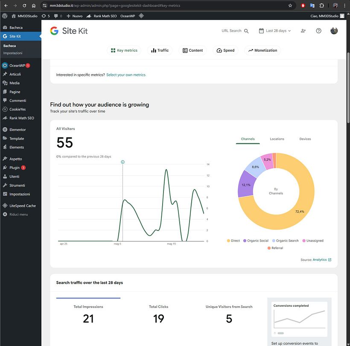The height and width of the screenshot is (346, 350).
Task: Go back with browser back arrow
Action: tap(6, 6)
